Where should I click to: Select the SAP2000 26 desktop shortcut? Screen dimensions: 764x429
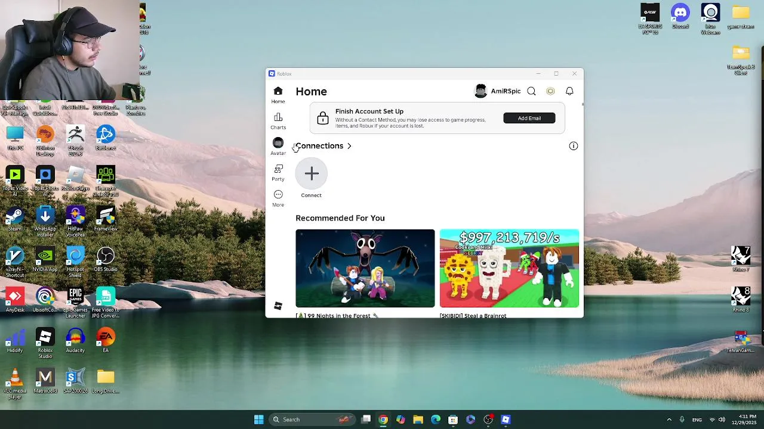75,381
